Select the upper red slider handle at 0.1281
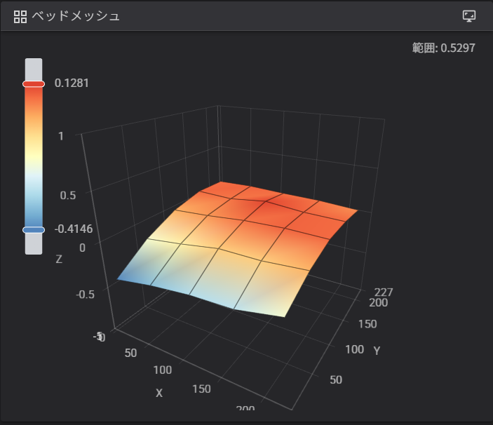Viewport: 493px width, 425px height. point(34,84)
